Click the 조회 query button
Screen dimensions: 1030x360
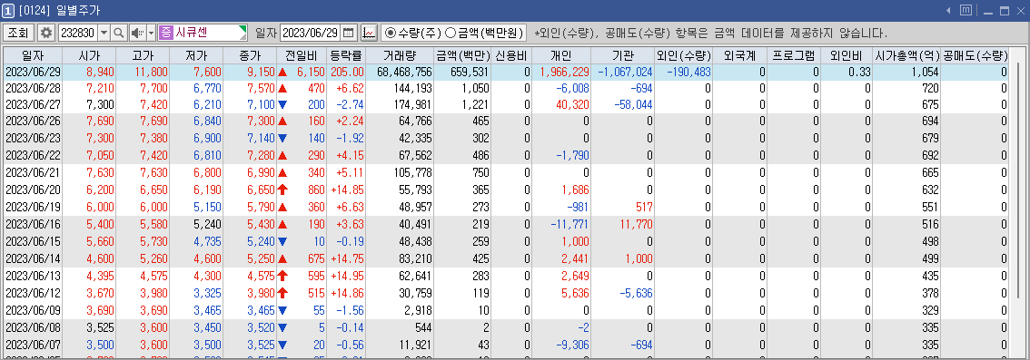tap(18, 32)
